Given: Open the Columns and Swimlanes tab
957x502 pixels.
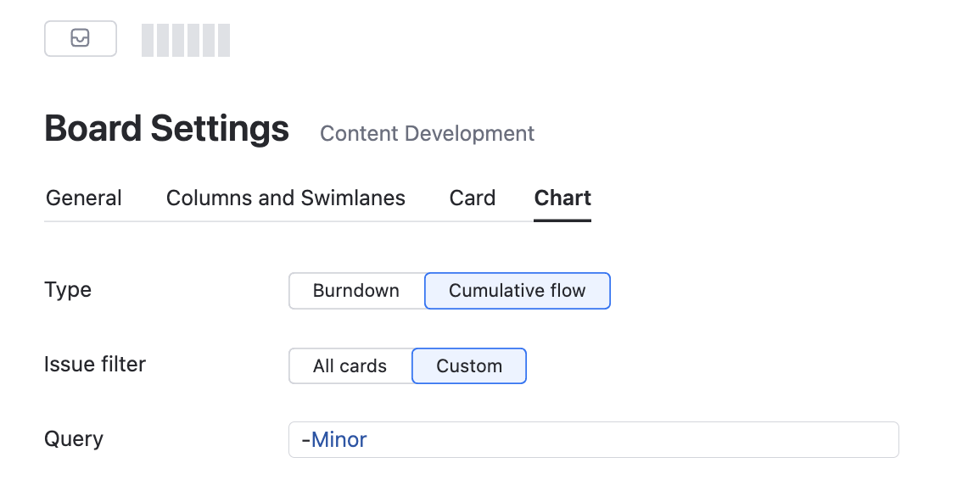Looking at the screenshot, I should tap(286, 198).
